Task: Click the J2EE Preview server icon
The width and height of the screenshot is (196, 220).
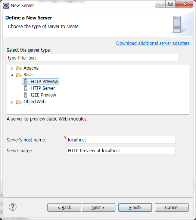Action: click(26, 95)
